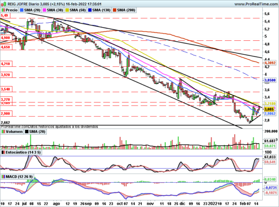Select the 4,210 price level label

[x=6, y=64]
